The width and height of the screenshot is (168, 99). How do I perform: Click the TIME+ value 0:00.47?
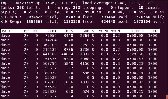pyautogui.click(x=135, y=59)
